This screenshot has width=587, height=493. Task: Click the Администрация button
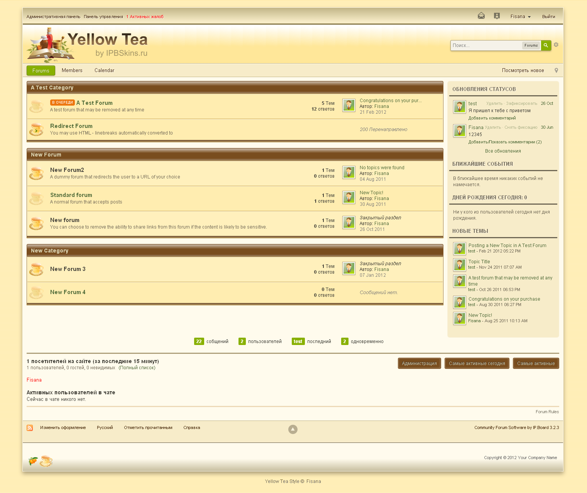[419, 363]
